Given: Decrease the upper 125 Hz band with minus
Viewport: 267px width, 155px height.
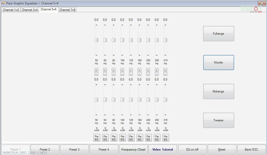Looking at the screenshot, I should pyautogui.click(x=131, y=74).
